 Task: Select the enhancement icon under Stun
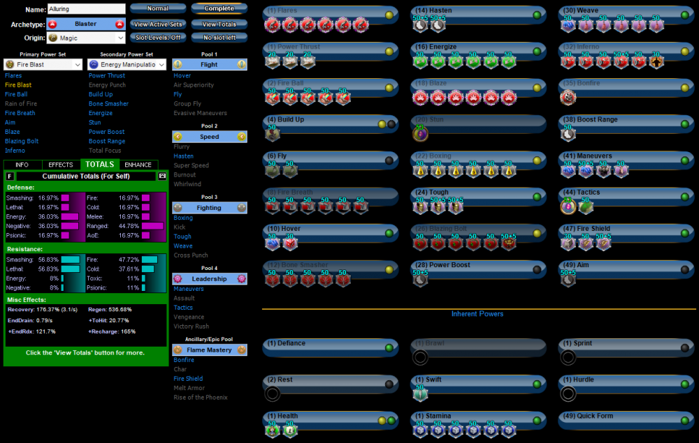[x=419, y=133]
